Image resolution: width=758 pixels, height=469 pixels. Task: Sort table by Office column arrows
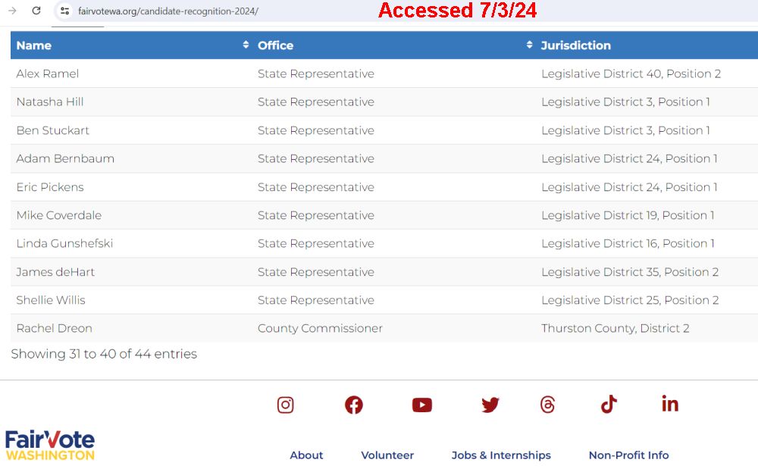tap(529, 45)
